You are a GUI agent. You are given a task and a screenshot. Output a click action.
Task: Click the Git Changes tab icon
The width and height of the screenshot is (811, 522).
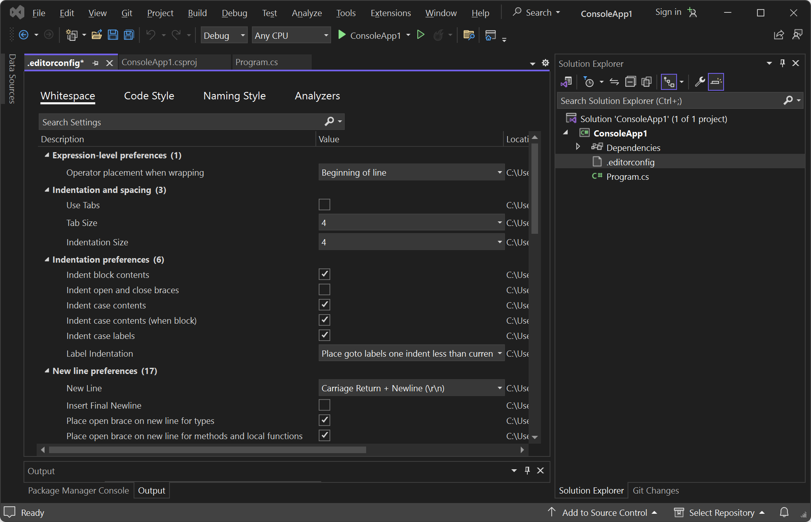[x=655, y=490]
